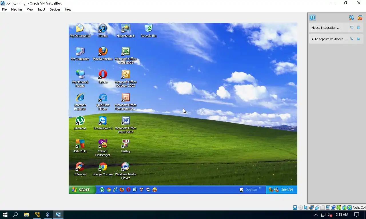Open the Devices menu
Viewport: 366px width, 219px height.
tap(55, 9)
